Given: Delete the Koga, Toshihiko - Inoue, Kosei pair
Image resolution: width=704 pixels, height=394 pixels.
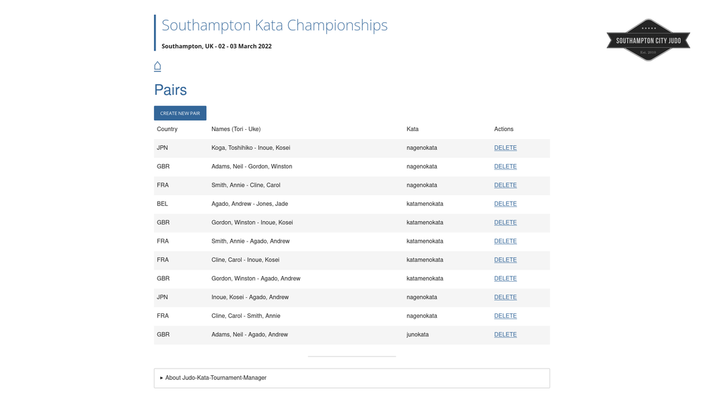Looking at the screenshot, I should [505, 148].
